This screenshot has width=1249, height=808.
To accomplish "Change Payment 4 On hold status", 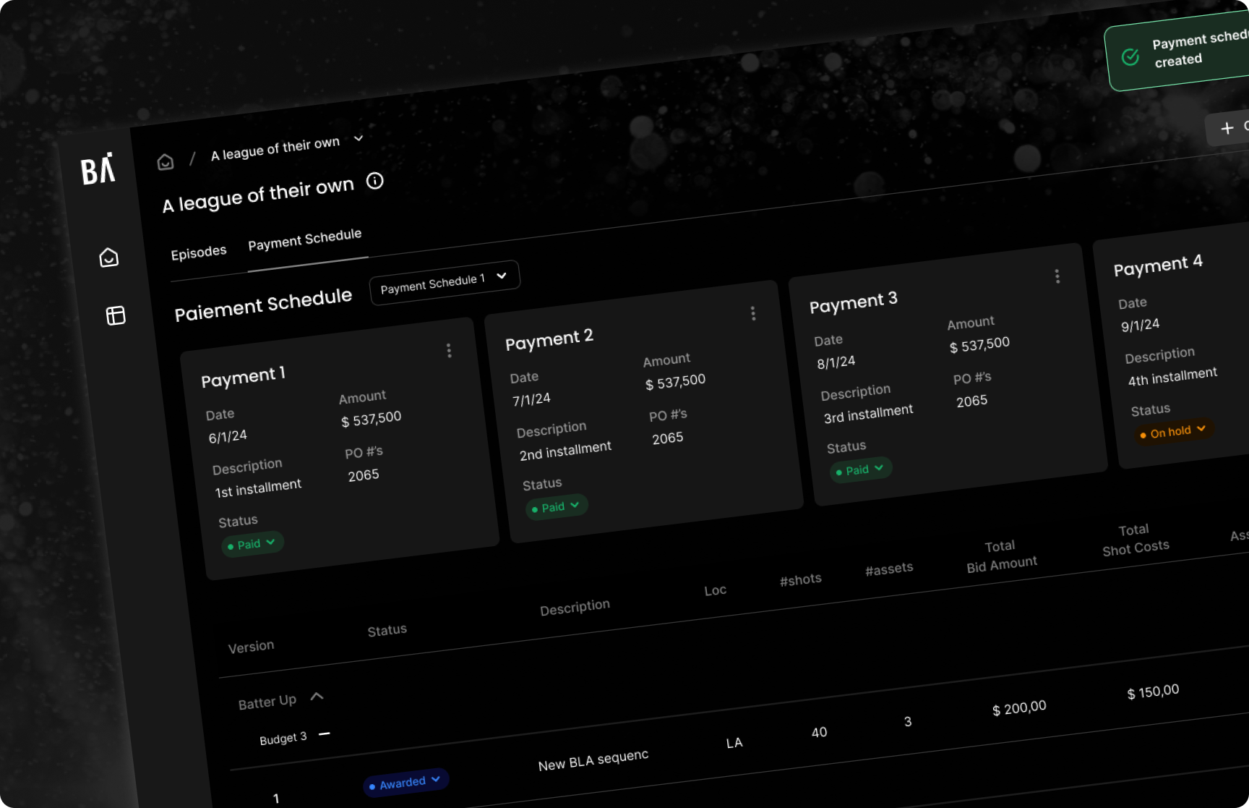I will (x=1174, y=431).
